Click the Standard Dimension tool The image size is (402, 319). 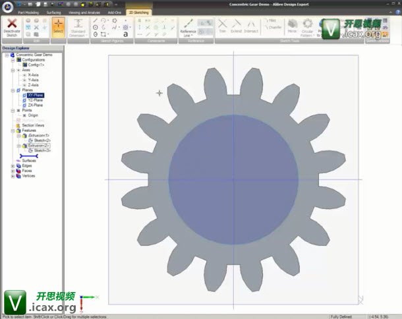(78, 28)
